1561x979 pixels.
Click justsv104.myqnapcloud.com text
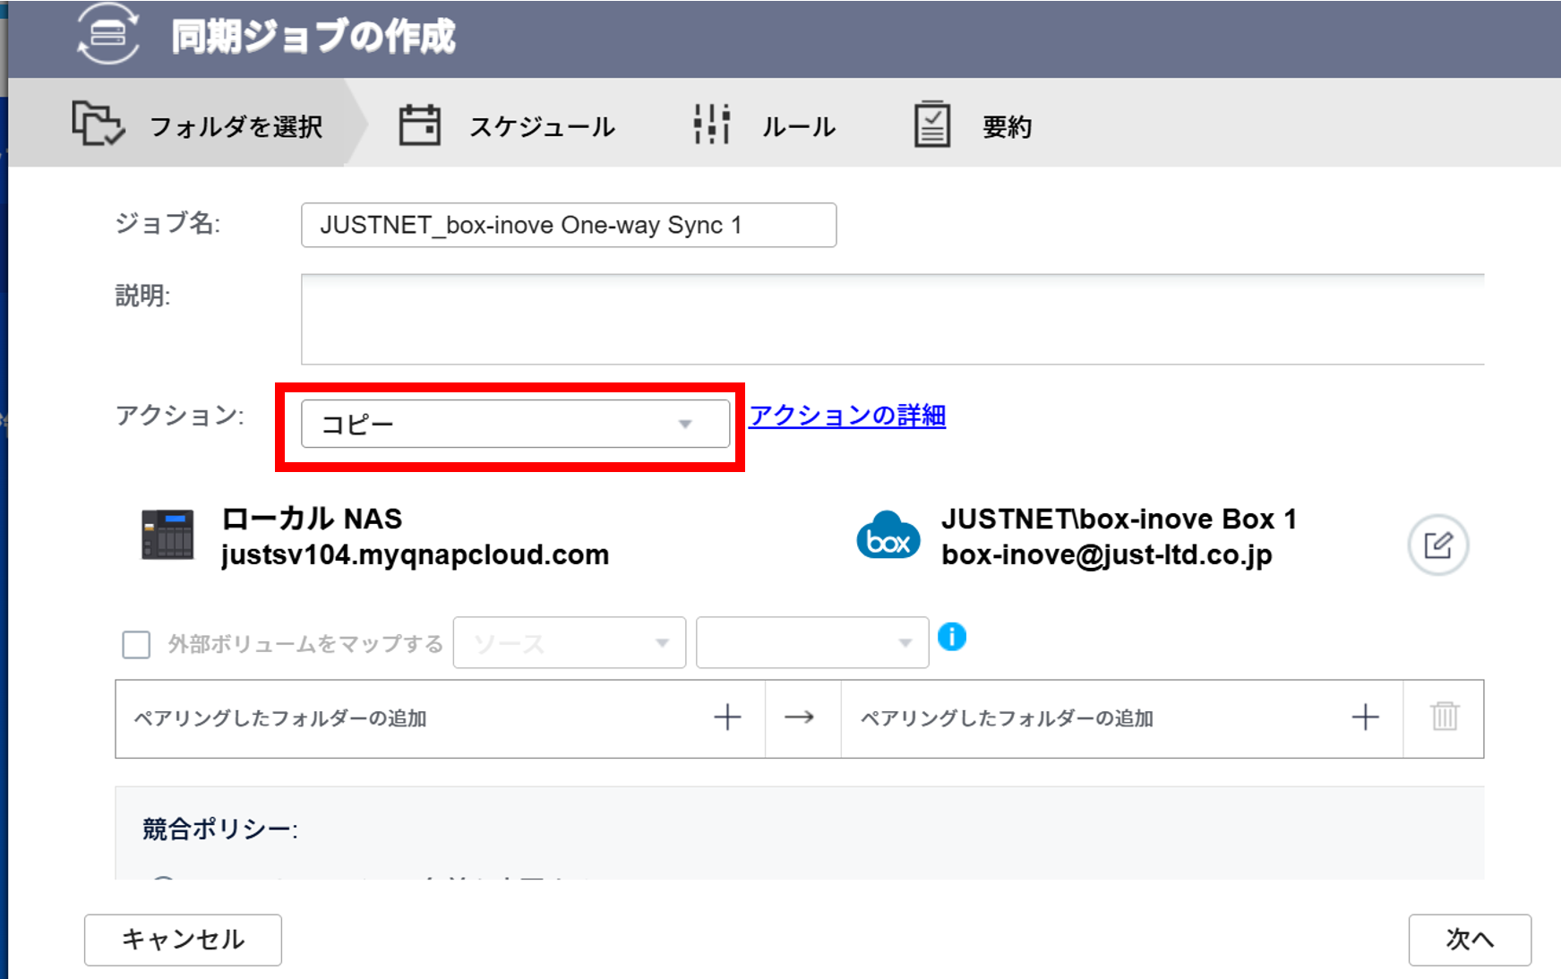415,555
